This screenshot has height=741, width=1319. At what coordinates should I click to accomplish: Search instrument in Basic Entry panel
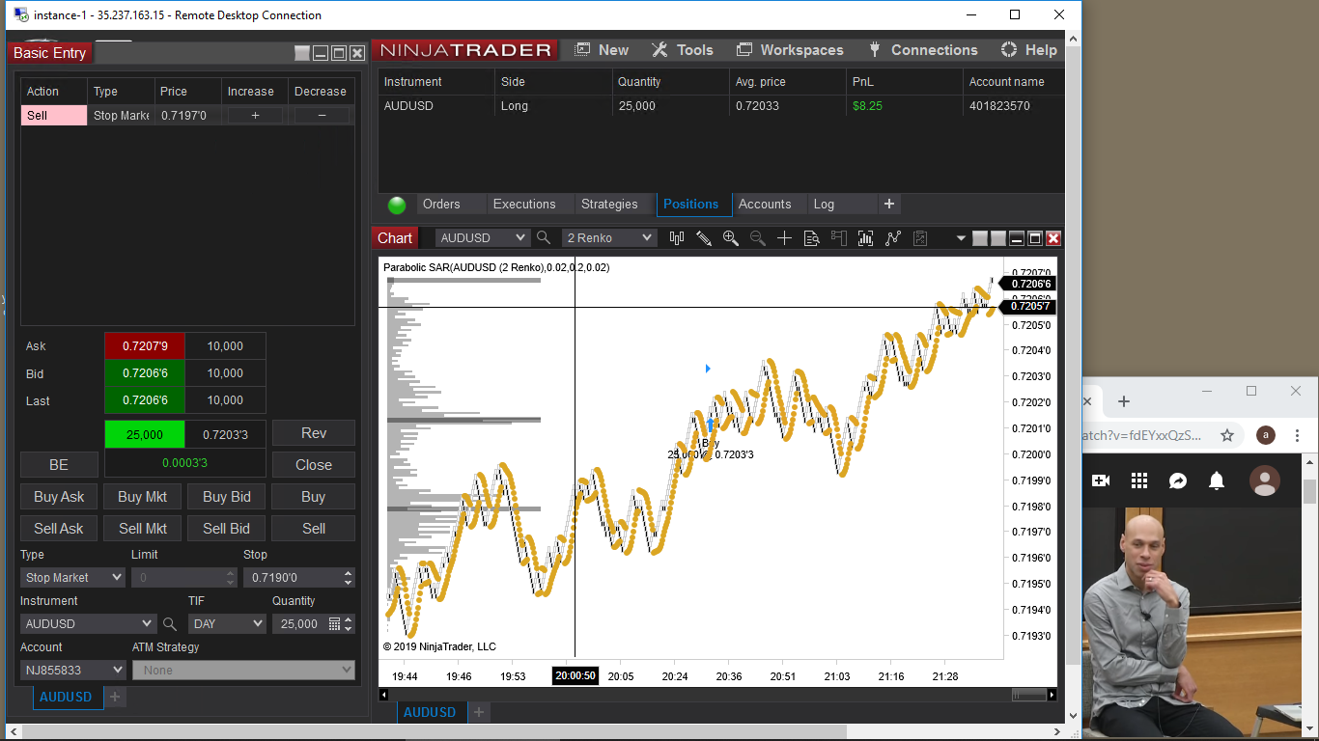click(x=170, y=624)
